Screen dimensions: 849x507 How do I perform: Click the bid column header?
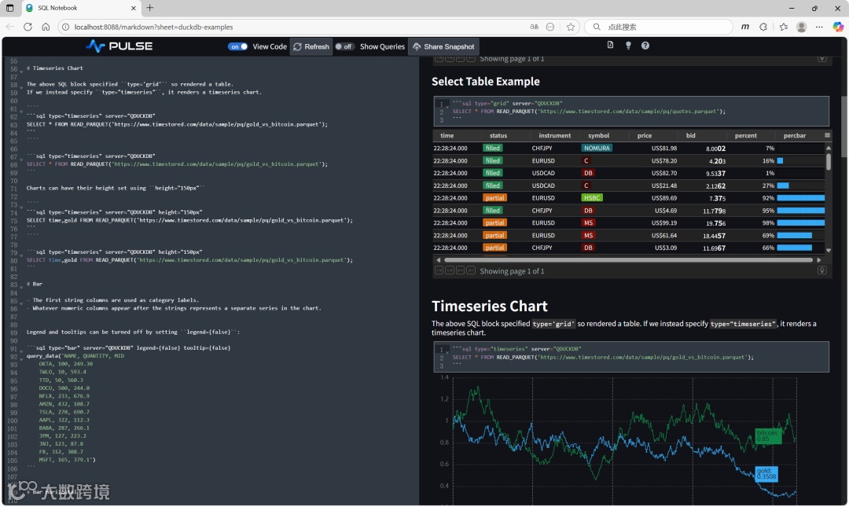(x=690, y=135)
